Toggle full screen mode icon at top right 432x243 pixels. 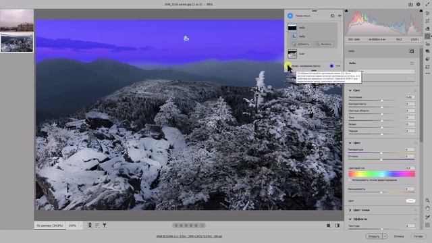coord(427,4)
